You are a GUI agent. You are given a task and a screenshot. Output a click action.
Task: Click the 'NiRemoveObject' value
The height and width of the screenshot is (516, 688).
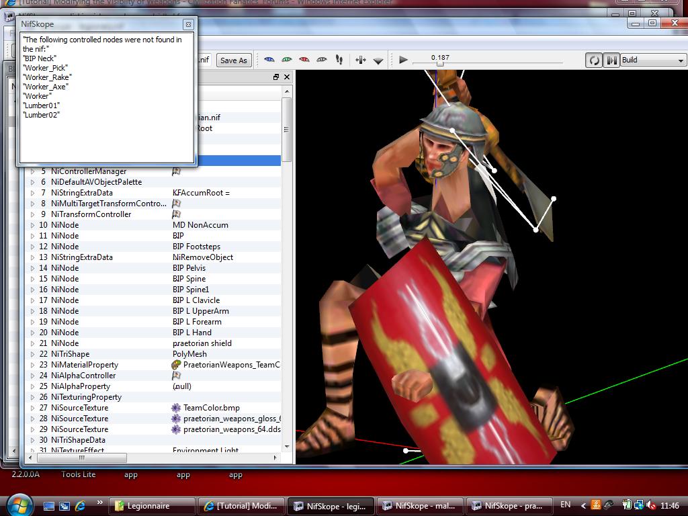coord(203,257)
